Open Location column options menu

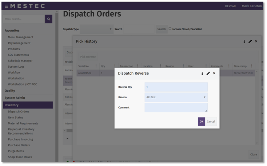pyautogui.click(x=160, y=66)
